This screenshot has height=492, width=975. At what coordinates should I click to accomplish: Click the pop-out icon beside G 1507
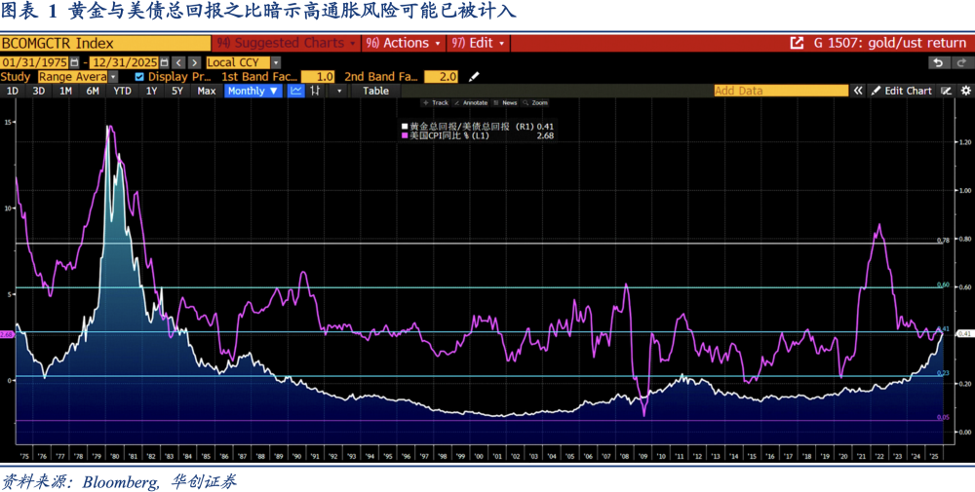pyautogui.click(x=797, y=43)
